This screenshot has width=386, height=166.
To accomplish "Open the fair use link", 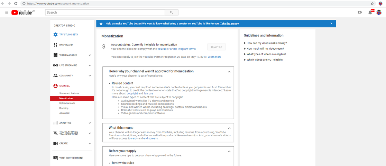I will (x=149, y=93).
